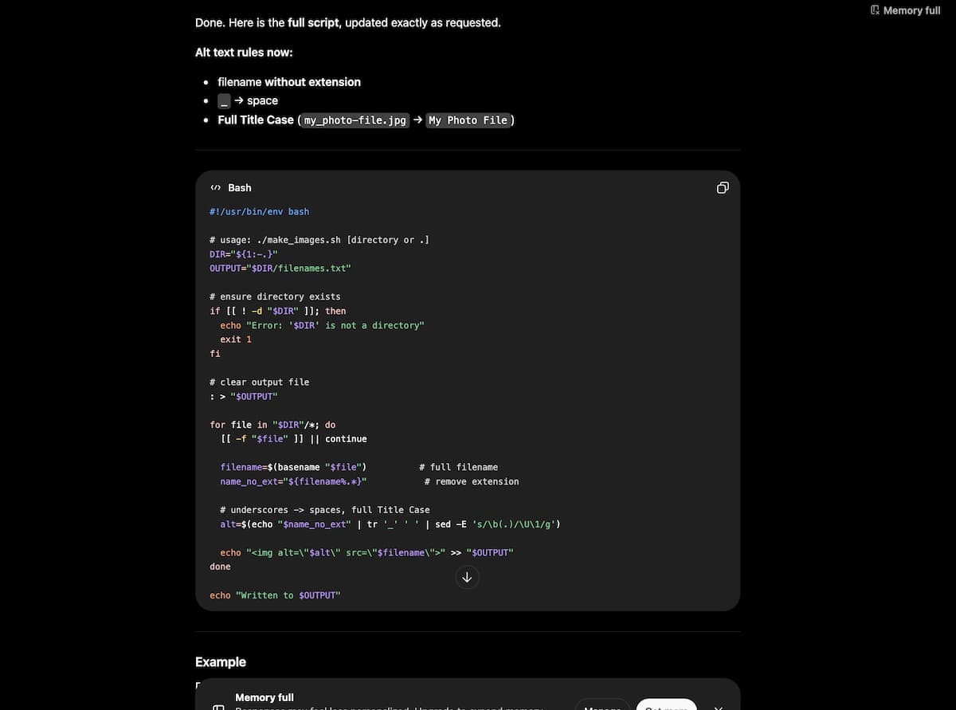Click the code icon beside the Bash label
The height and width of the screenshot is (710, 956).
[215, 188]
